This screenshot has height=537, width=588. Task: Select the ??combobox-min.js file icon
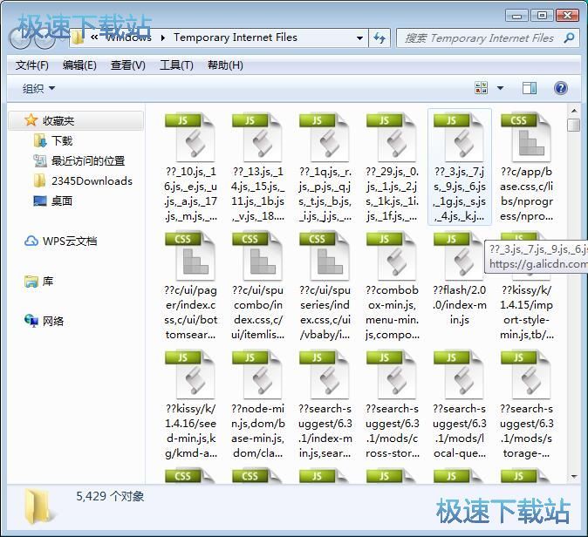[392, 255]
